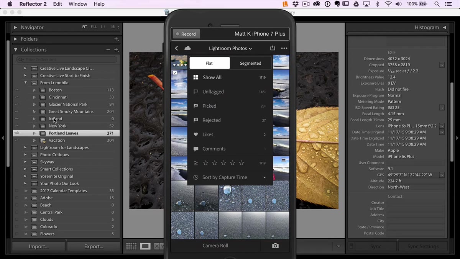This screenshot has width=460, height=259.
Task: Open the Lightroom Photos album dropdown
Action: (x=230, y=48)
